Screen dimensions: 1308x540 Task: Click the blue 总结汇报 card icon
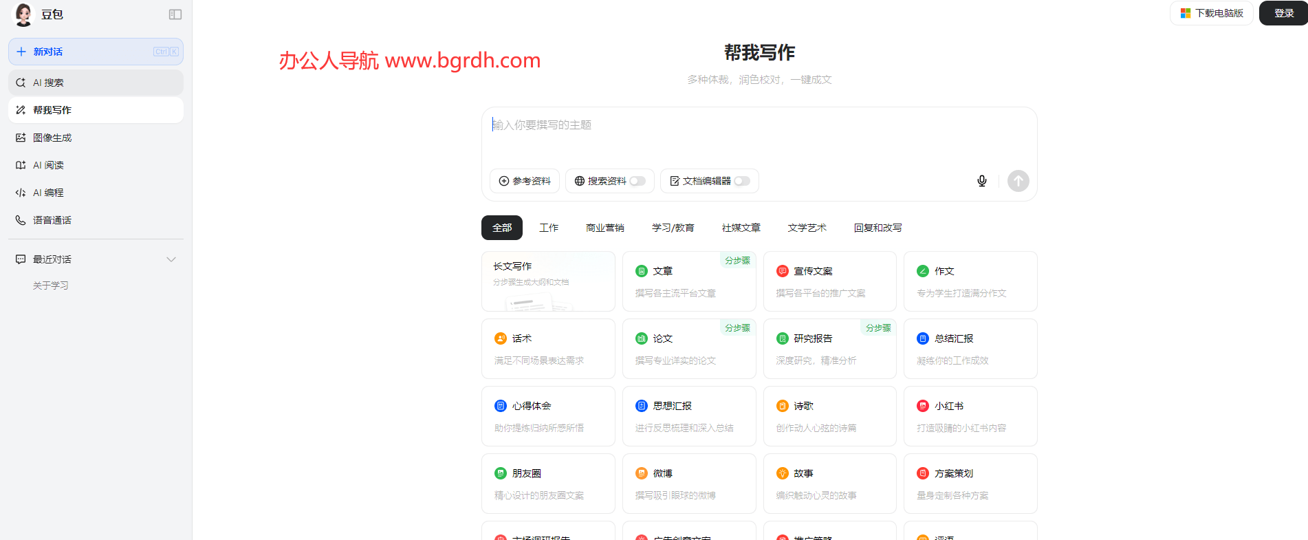(923, 338)
